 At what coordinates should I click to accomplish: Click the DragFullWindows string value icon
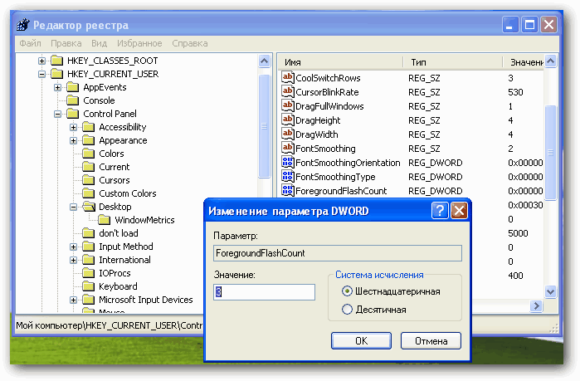[287, 105]
